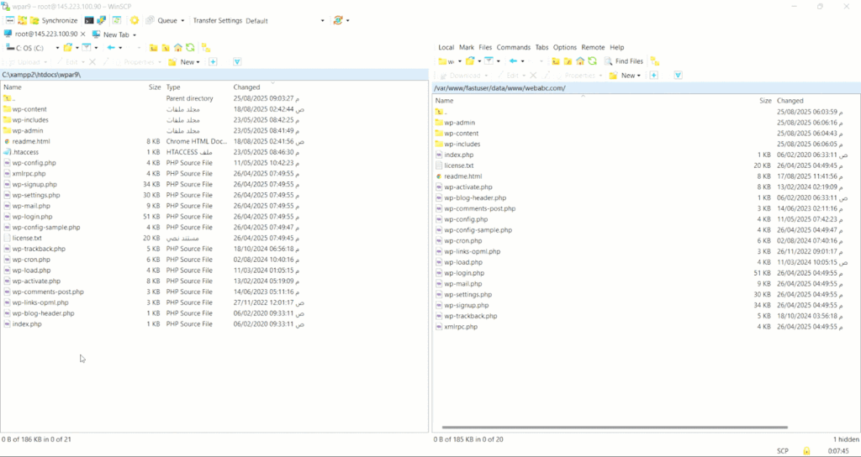Click the Synchronize button
The height and width of the screenshot is (457, 861).
coord(52,20)
